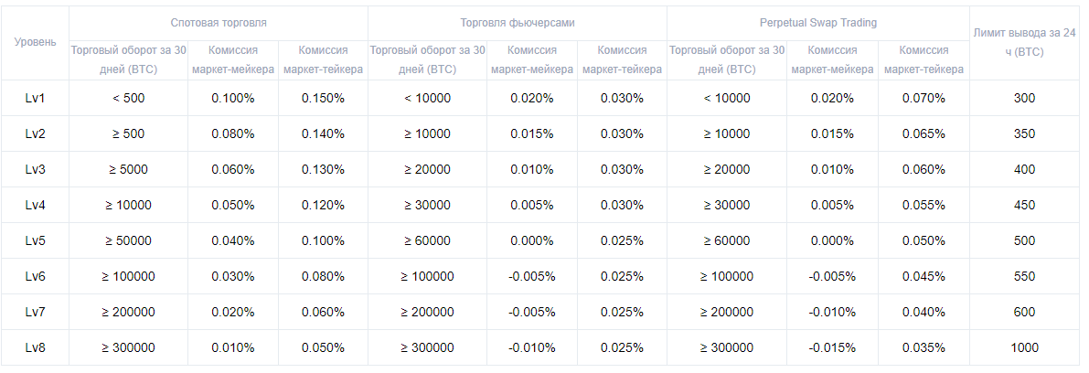
Task: Click the perpetual taker fee 0.070%
Action: (x=923, y=98)
